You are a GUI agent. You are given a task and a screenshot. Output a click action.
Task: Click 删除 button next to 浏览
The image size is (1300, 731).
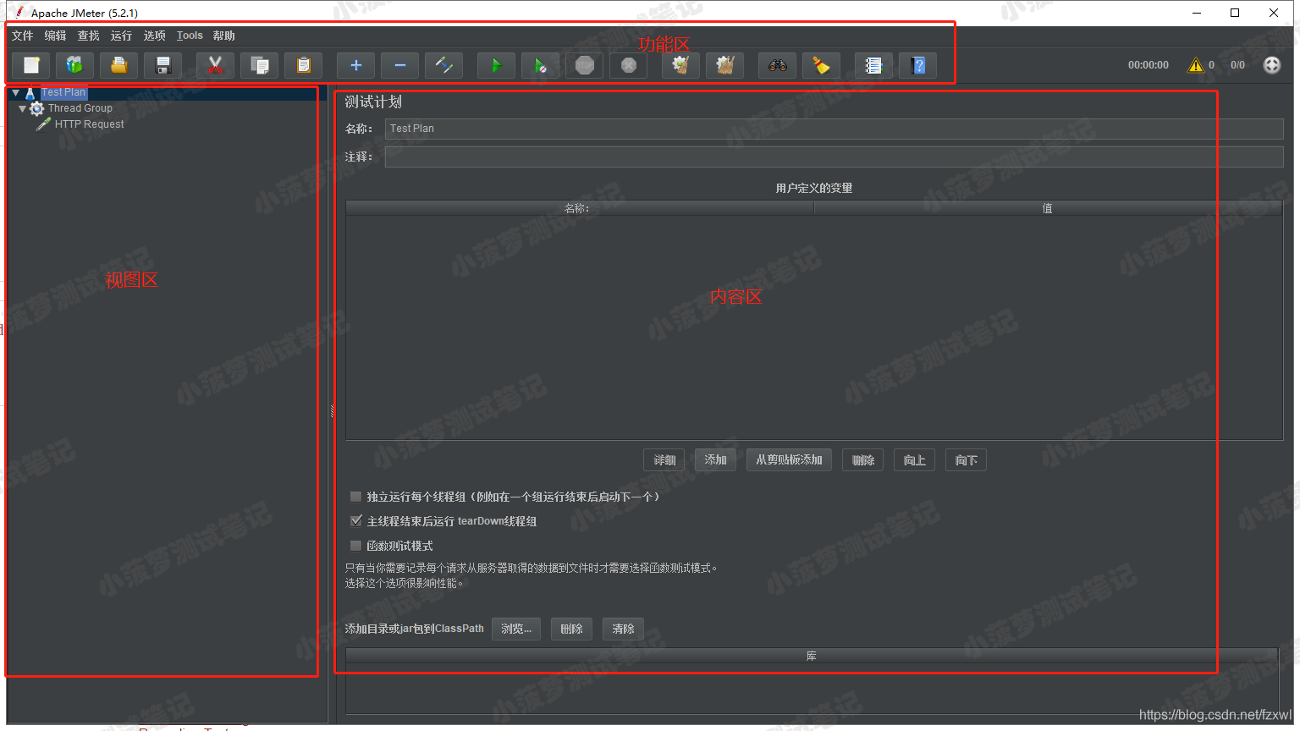tap(572, 629)
